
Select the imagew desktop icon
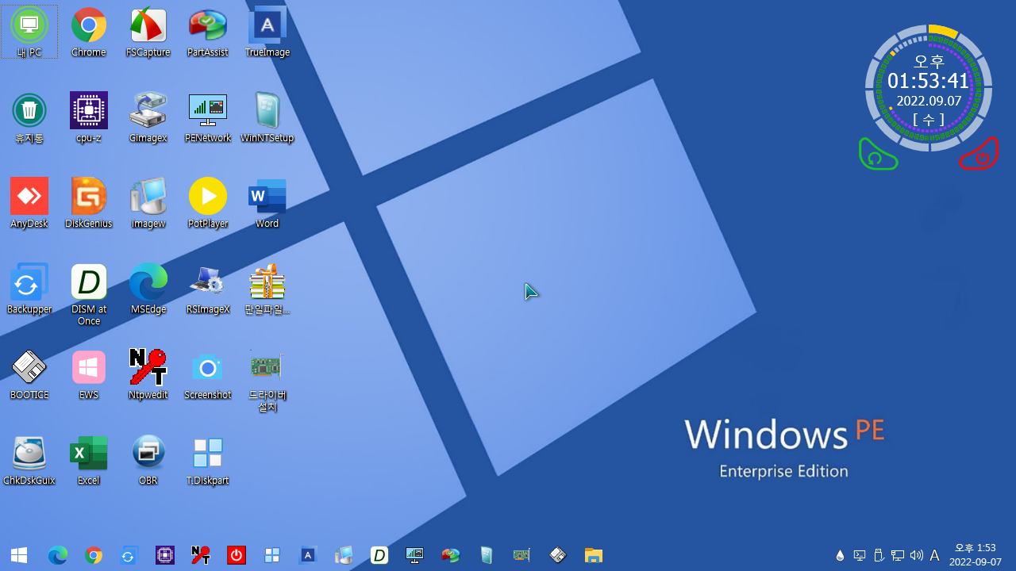148,203
